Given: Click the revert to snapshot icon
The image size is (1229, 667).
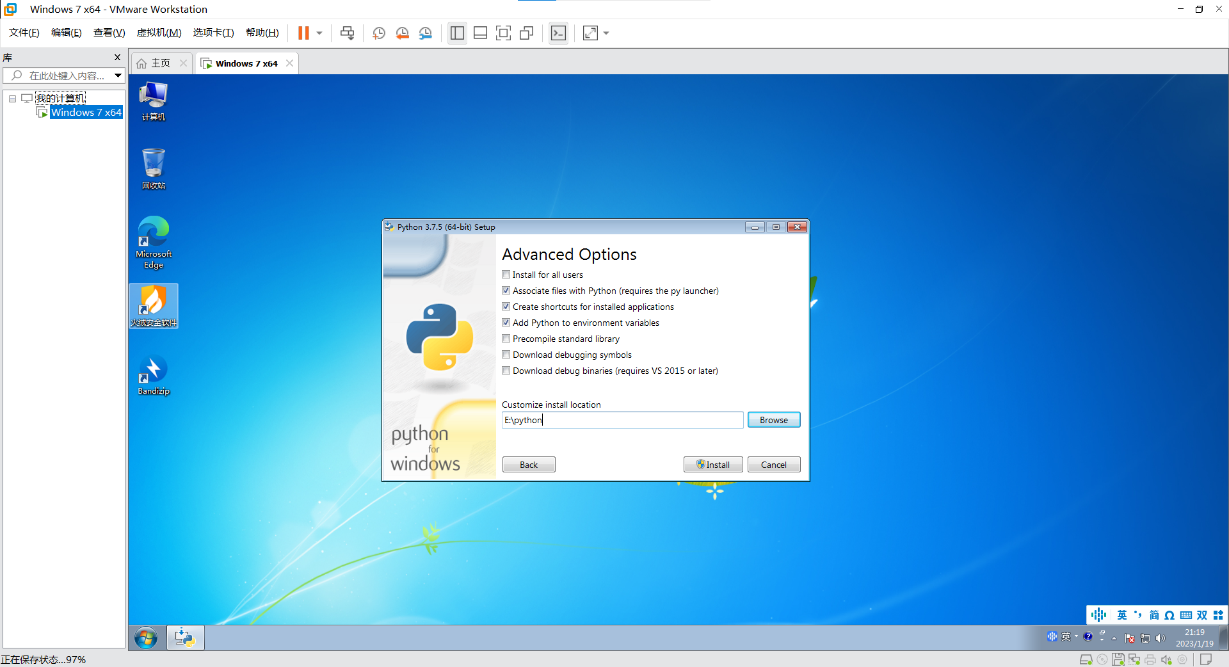Looking at the screenshot, I should click(402, 33).
